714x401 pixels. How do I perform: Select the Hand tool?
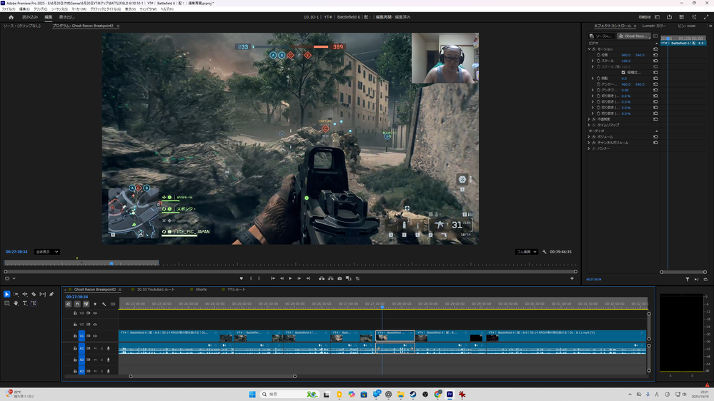tap(16, 303)
